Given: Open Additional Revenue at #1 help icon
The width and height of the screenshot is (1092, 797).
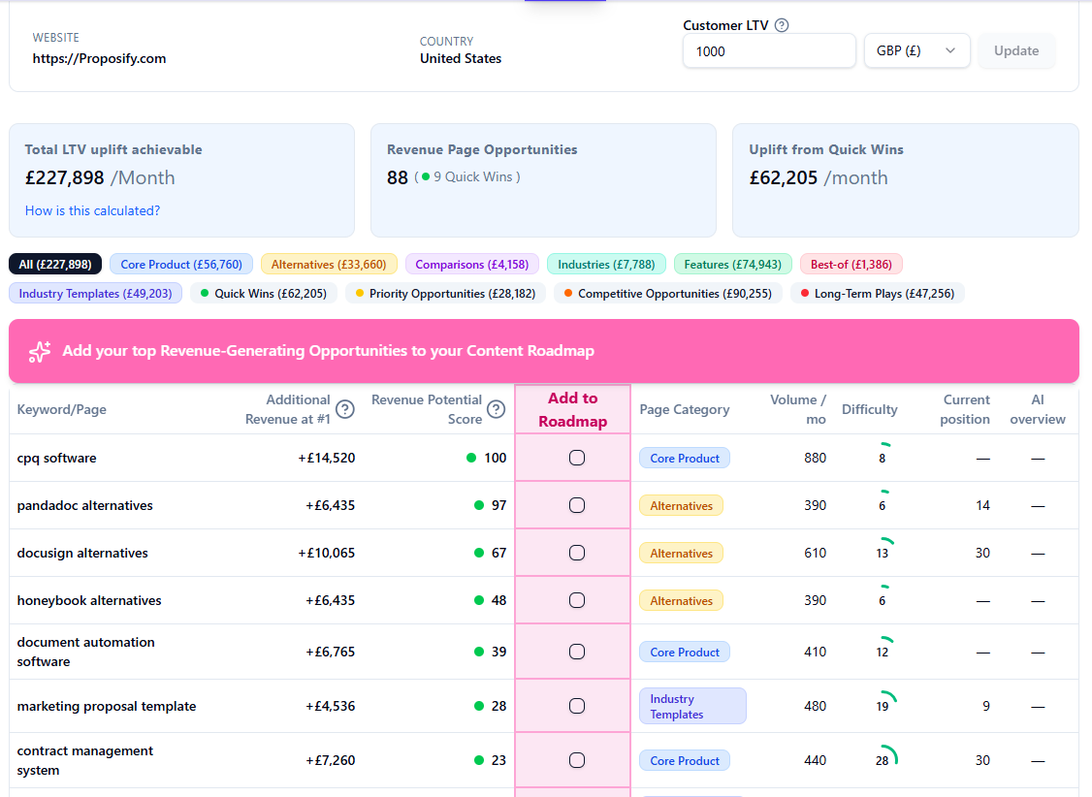Looking at the screenshot, I should (344, 409).
